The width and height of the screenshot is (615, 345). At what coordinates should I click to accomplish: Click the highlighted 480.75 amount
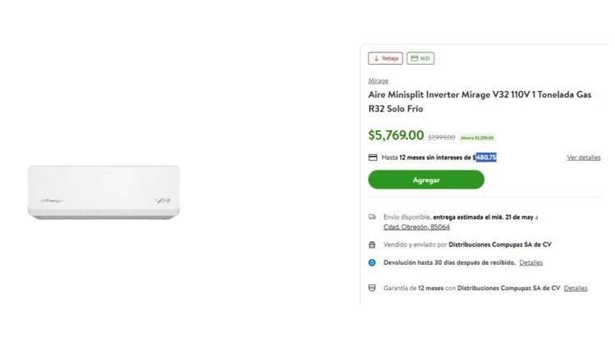click(486, 157)
